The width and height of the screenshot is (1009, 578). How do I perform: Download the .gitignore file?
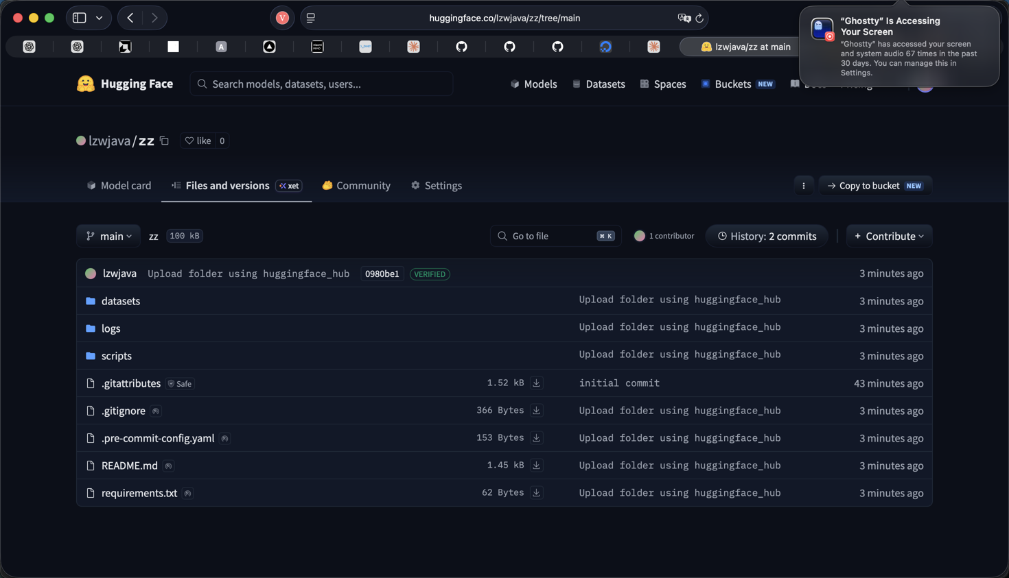[536, 411]
